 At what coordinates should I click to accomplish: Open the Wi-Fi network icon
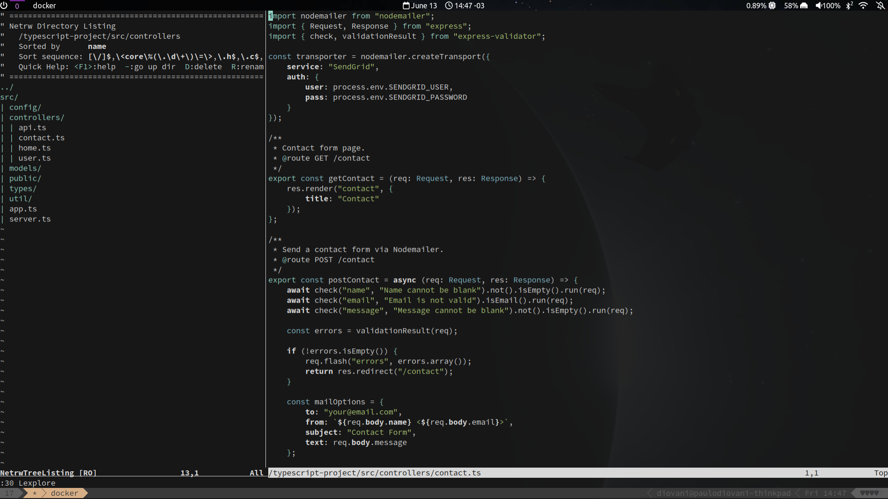tap(863, 6)
